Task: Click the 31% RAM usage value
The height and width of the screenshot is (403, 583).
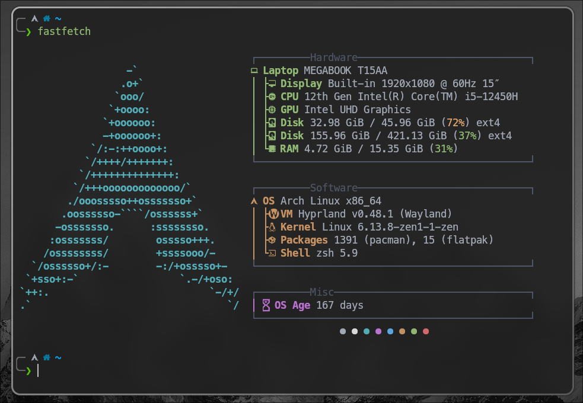Action: click(444, 149)
